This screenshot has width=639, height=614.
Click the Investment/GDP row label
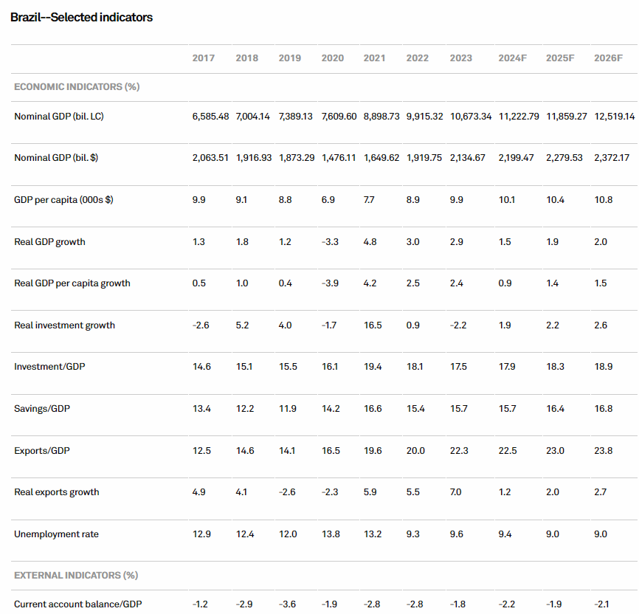point(49,368)
